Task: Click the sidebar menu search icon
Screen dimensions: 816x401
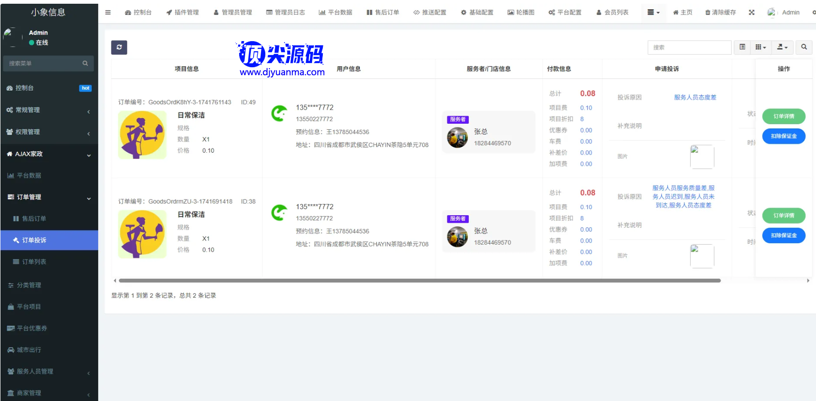Action: tap(85, 63)
